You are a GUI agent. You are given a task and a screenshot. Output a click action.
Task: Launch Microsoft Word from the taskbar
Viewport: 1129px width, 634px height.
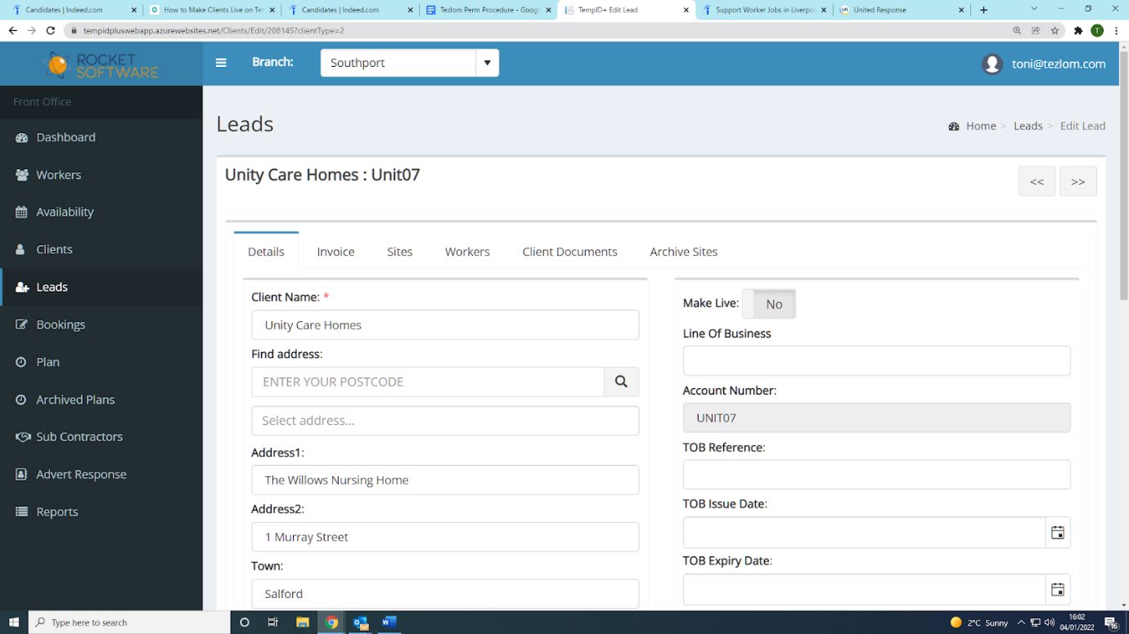pyautogui.click(x=389, y=622)
